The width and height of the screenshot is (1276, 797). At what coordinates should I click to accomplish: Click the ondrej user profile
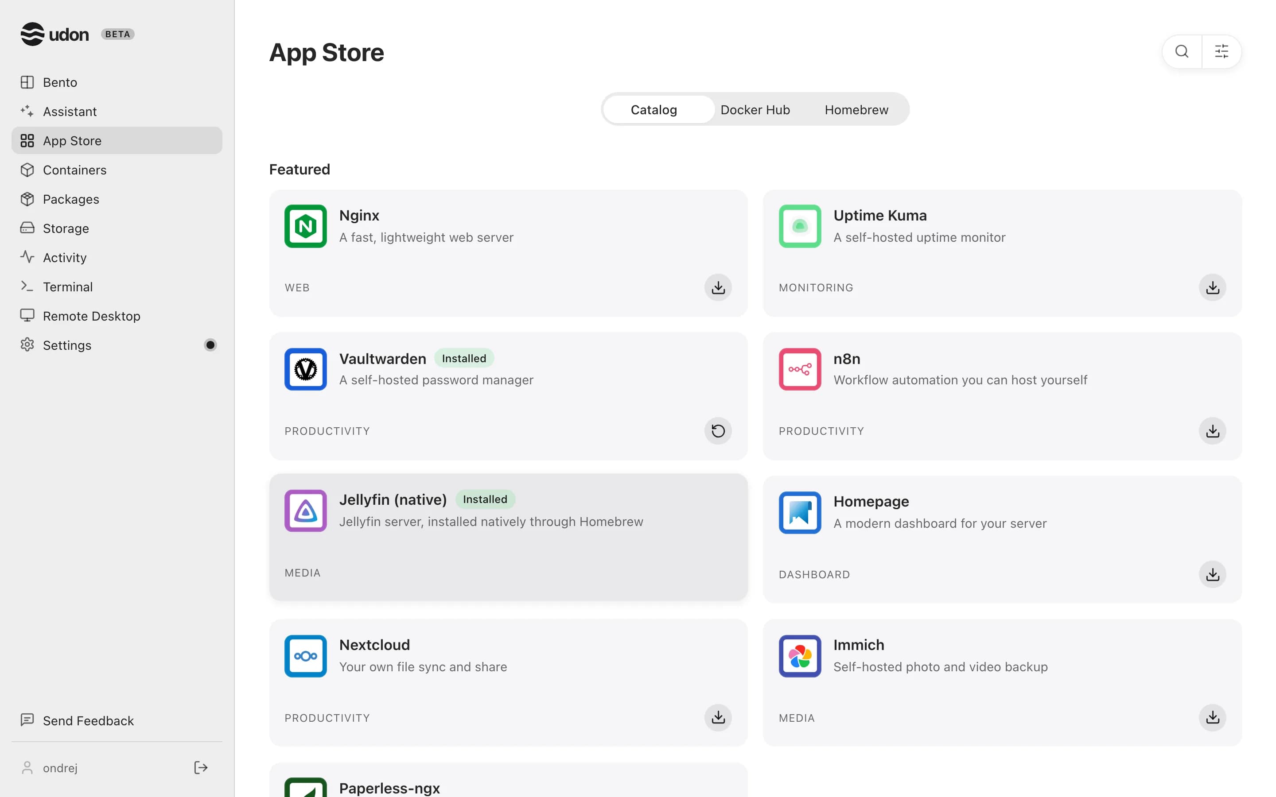(x=50, y=767)
